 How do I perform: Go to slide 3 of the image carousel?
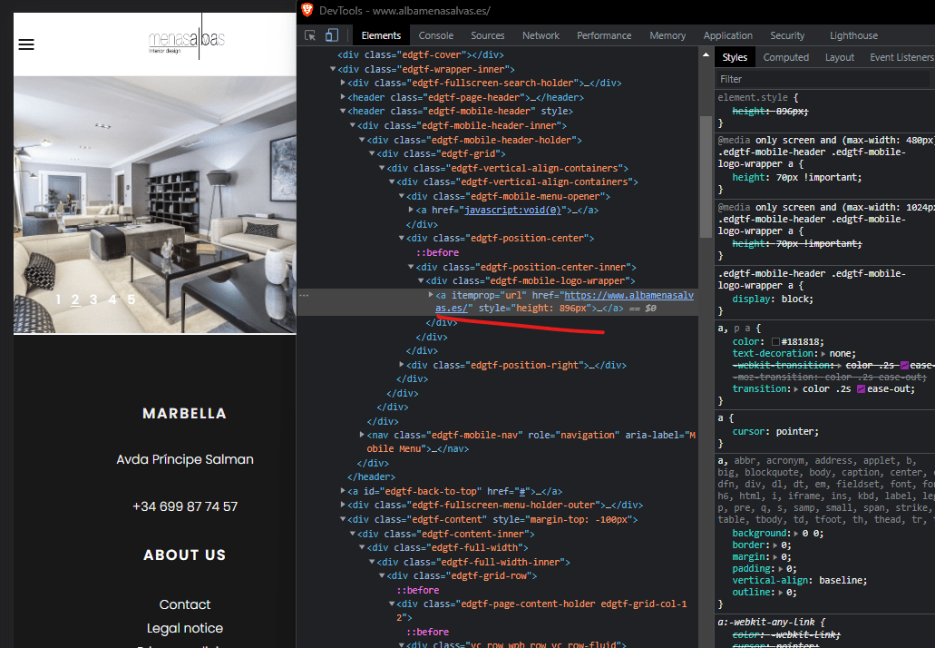pyautogui.click(x=93, y=299)
